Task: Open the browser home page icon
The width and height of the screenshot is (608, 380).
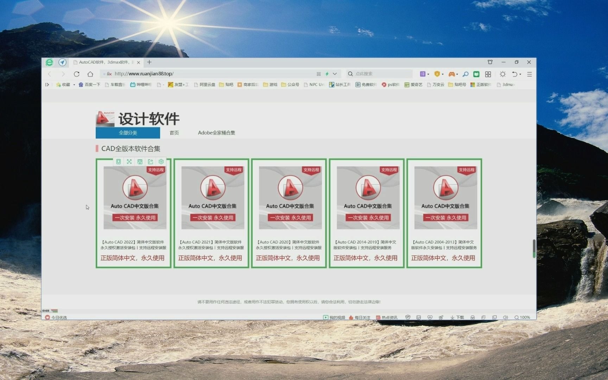Action: (90, 74)
